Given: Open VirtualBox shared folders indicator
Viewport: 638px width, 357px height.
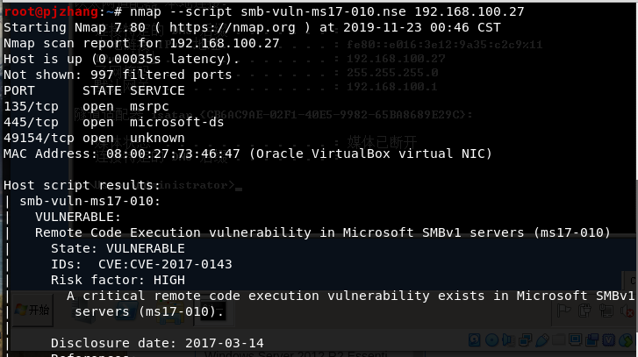Looking at the screenshot, I should pyautogui.click(x=559, y=339).
